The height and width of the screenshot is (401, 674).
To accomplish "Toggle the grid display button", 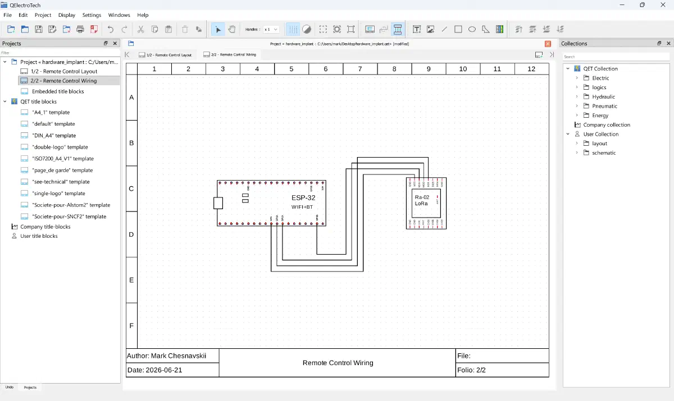I will point(293,29).
